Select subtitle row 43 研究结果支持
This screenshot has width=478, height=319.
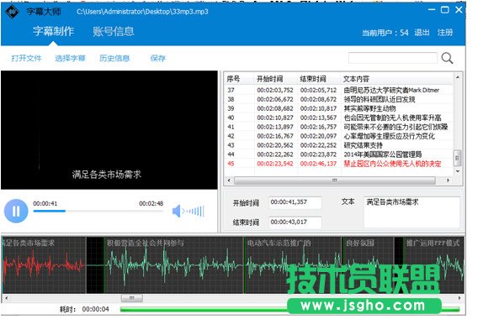339,145
